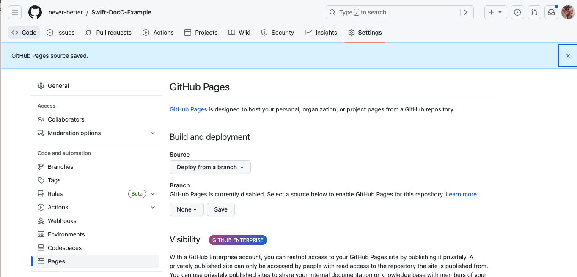Go to GitHub home via Octocat logo
Screen dimensions: 577x277
pyautogui.click(x=35, y=12)
